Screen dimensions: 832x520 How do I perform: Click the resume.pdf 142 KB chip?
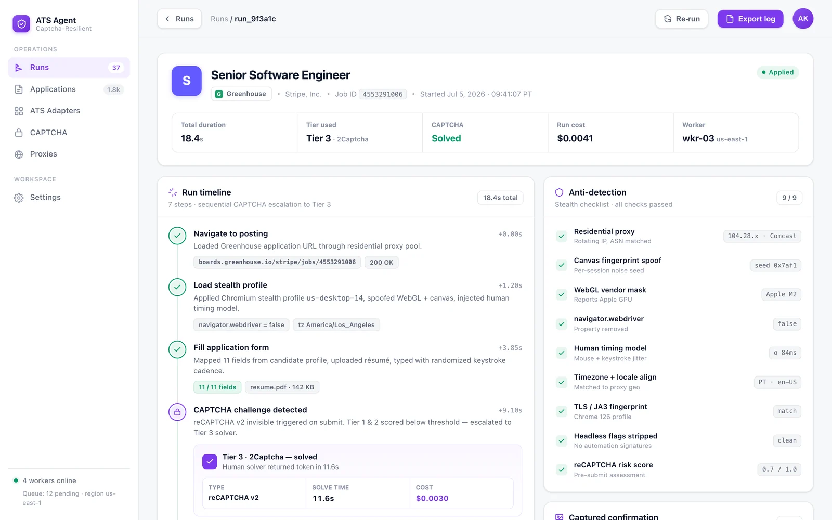coord(282,387)
